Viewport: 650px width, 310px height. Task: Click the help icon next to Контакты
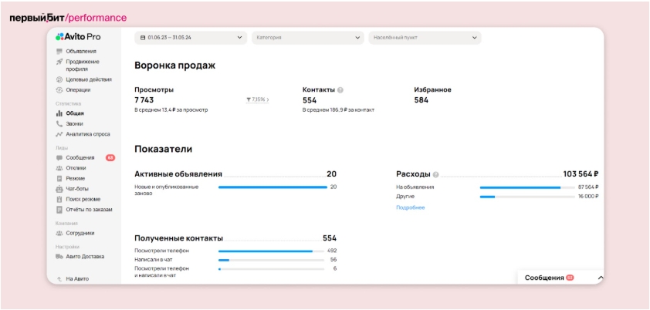point(340,89)
